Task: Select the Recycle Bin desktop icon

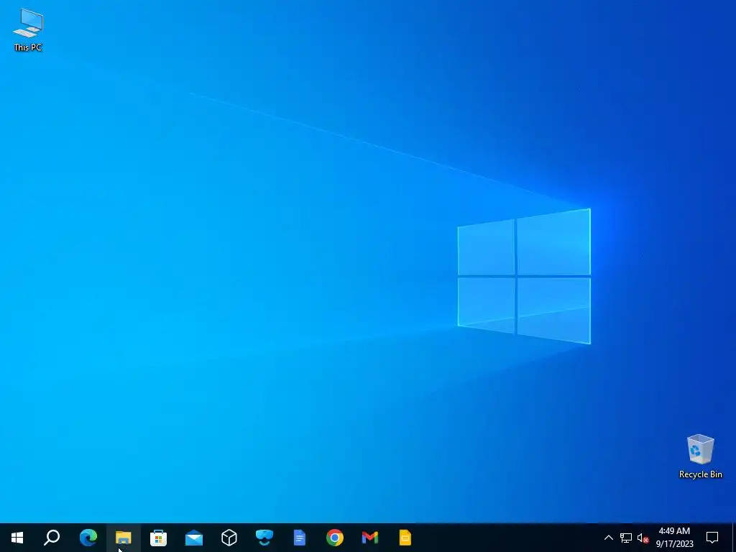Action: click(700, 456)
